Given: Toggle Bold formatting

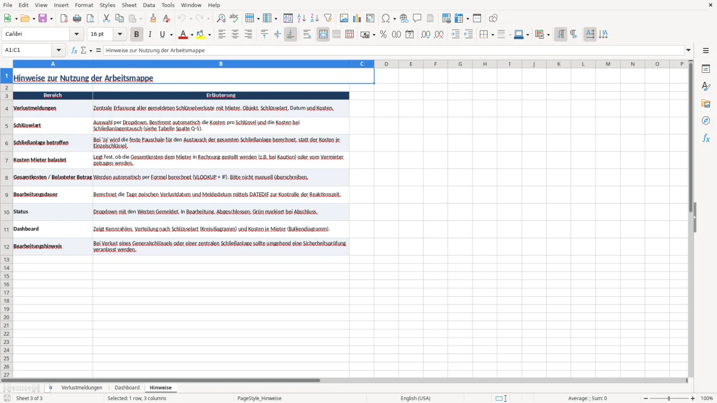Looking at the screenshot, I should pyautogui.click(x=137, y=35).
